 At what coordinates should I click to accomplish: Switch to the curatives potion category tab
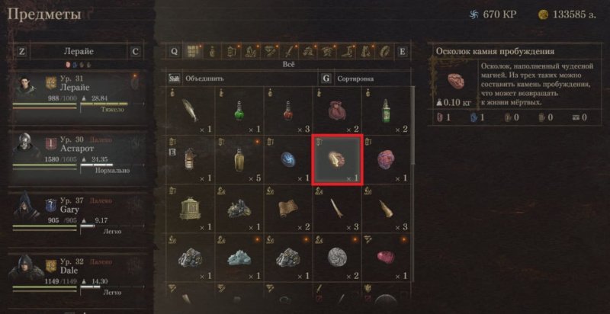coord(212,52)
